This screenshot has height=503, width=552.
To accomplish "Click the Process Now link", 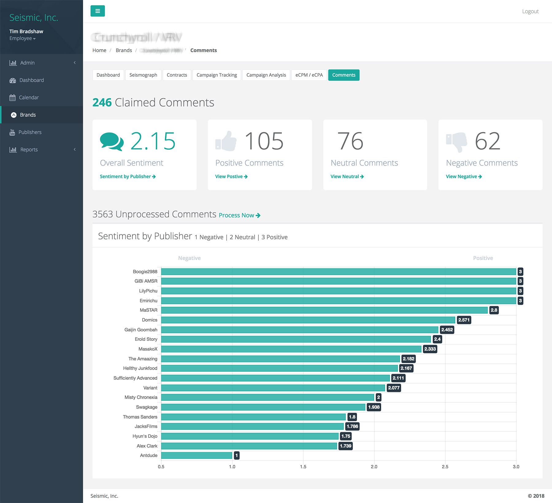I will [x=240, y=215].
